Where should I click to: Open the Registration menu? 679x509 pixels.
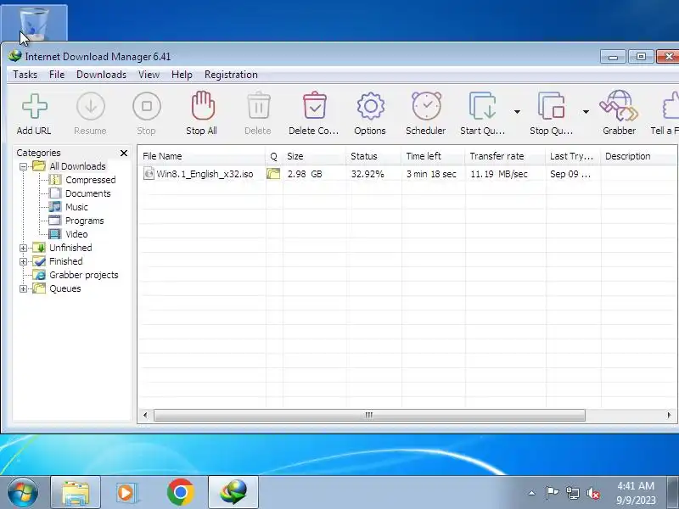[x=231, y=75]
